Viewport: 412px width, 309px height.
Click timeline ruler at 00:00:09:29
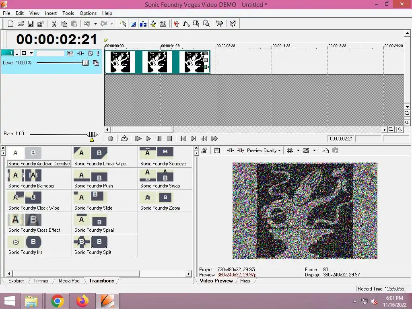(226, 46)
